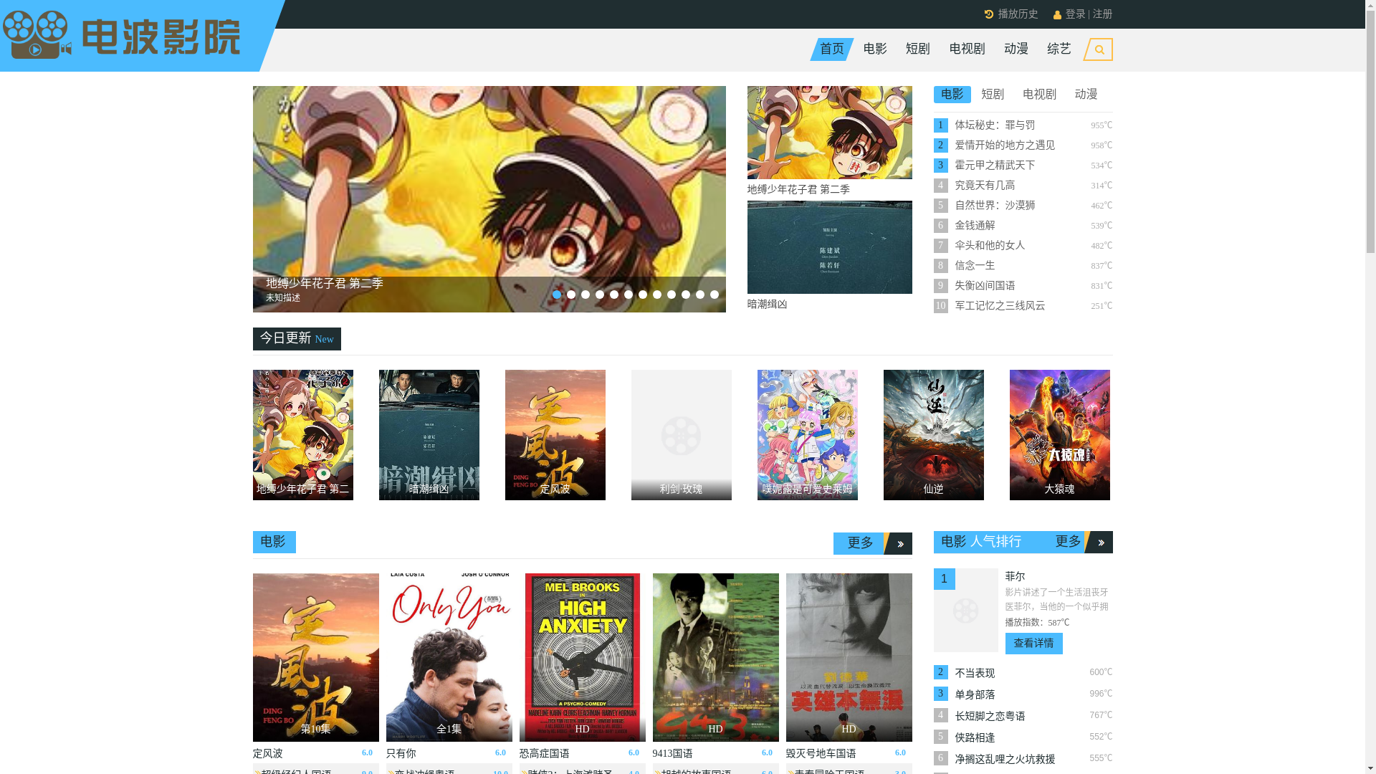This screenshot has height=774, width=1376.
Task: Open playback history icon link
Action: click(x=989, y=14)
